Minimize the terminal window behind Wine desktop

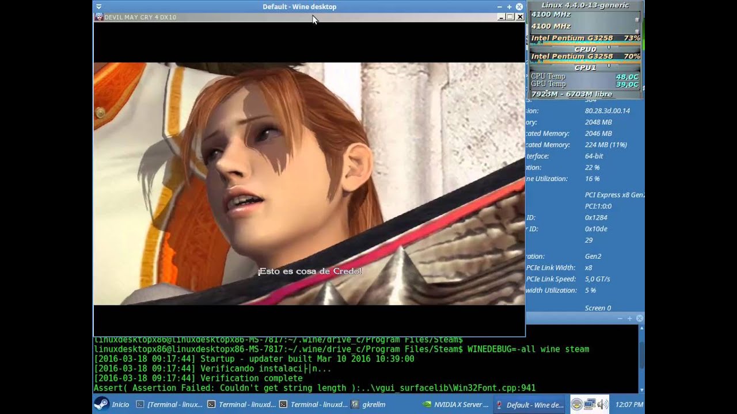pos(620,319)
